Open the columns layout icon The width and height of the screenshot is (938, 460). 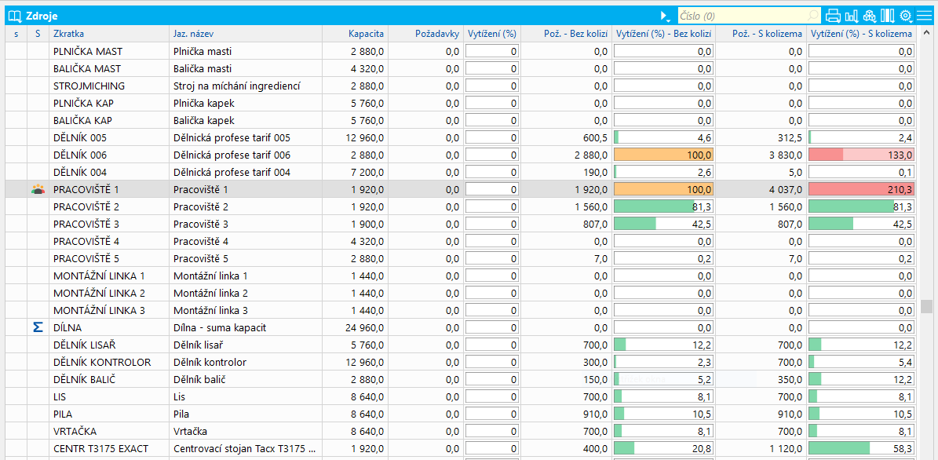(888, 16)
